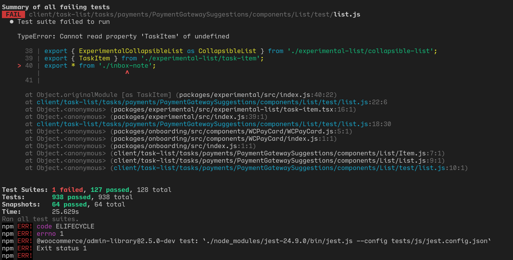
Task: Click npm ERR! 'Exit status 1' line
Action: coord(44,248)
